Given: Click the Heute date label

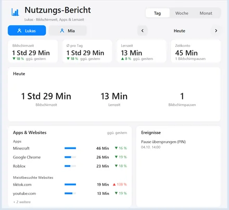Looking at the screenshot, I should point(180,31).
